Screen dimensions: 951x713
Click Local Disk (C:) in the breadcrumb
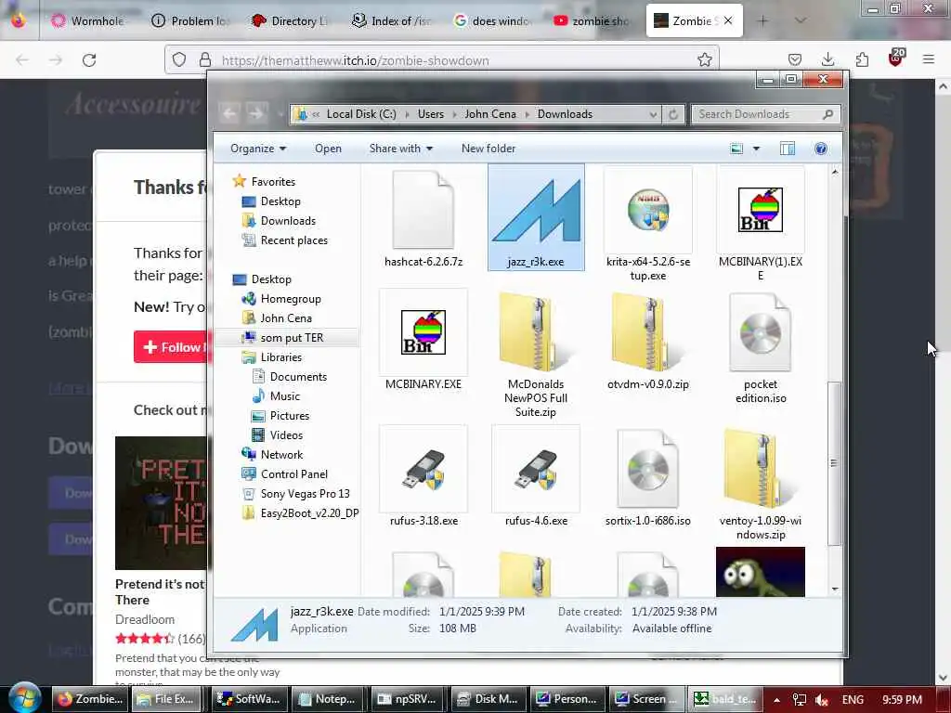coord(361,114)
